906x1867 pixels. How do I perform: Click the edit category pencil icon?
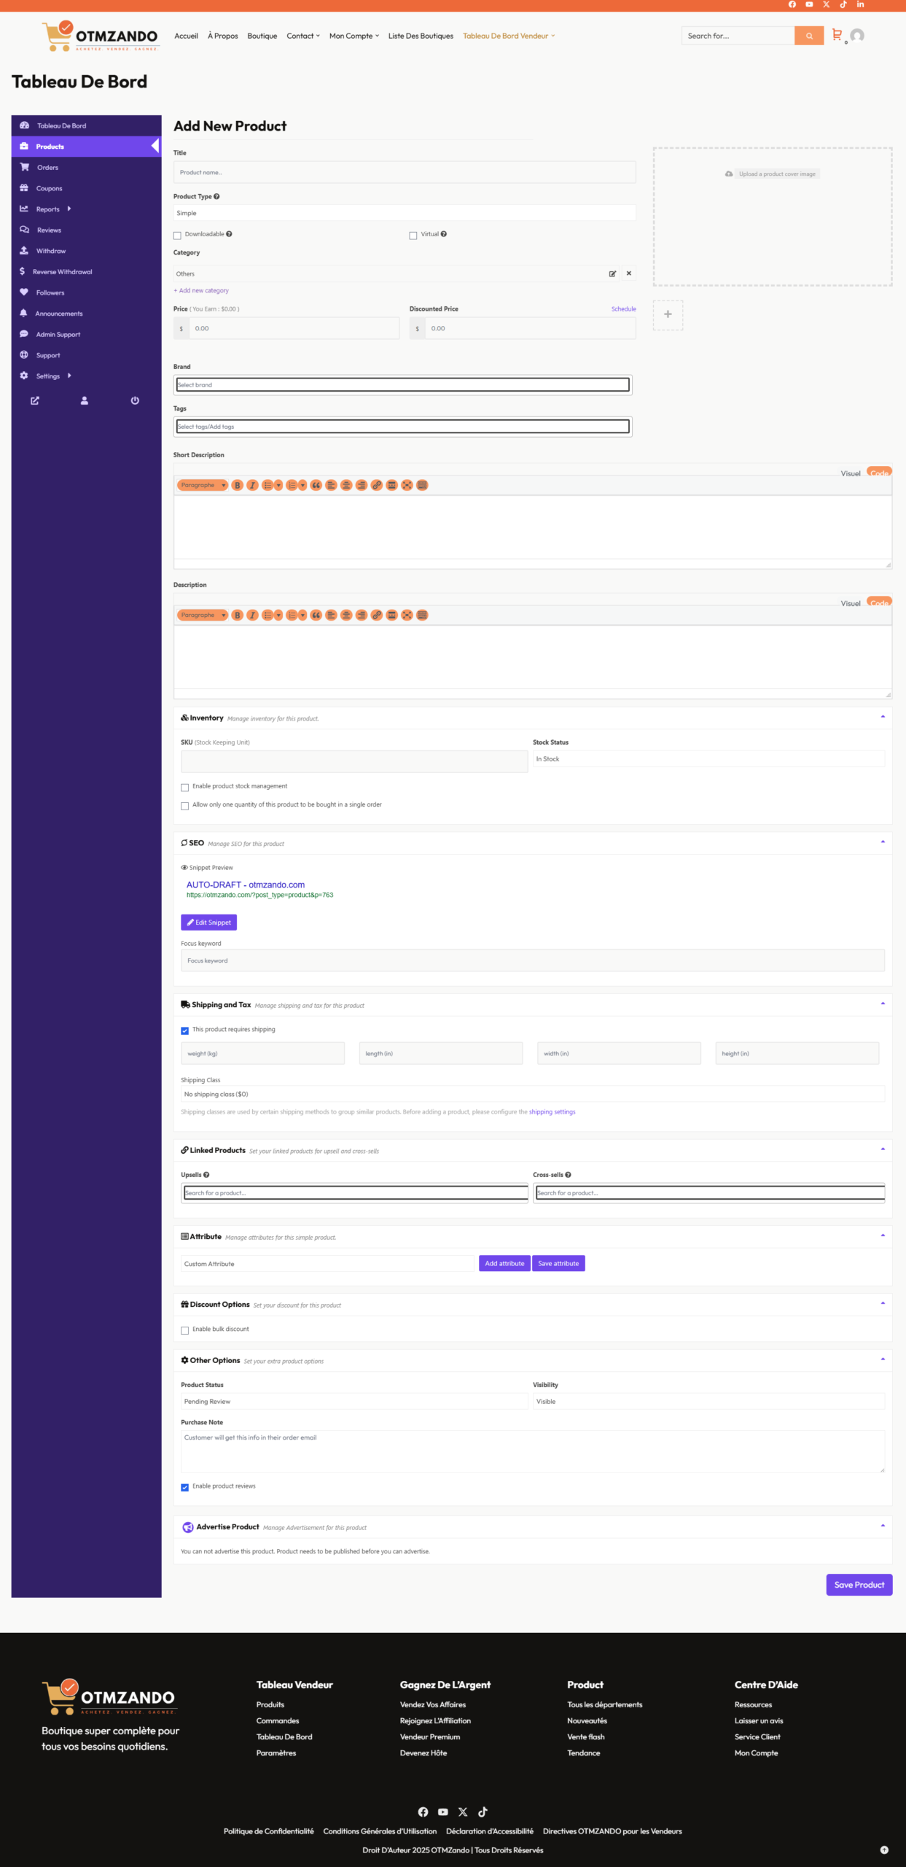612,274
